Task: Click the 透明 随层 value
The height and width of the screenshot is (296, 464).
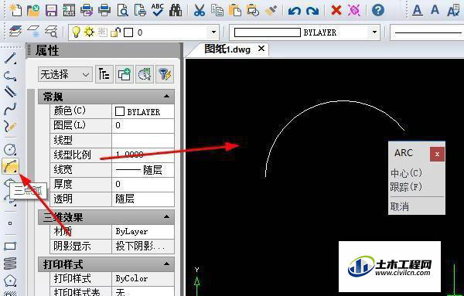Action: coord(143,199)
